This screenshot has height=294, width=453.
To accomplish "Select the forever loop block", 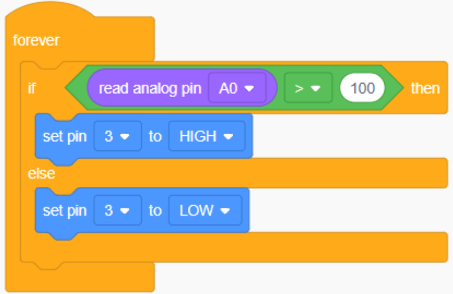I will [x=36, y=41].
